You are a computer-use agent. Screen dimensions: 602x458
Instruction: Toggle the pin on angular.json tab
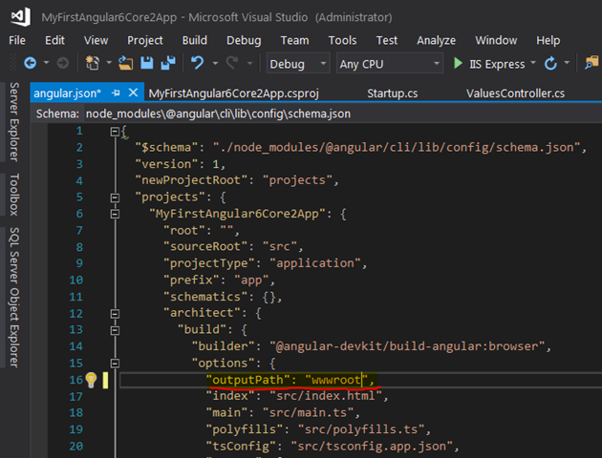[x=115, y=94]
